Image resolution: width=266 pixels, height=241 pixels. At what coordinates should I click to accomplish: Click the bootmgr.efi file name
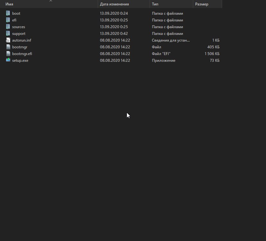pyautogui.click(x=22, y=54)
